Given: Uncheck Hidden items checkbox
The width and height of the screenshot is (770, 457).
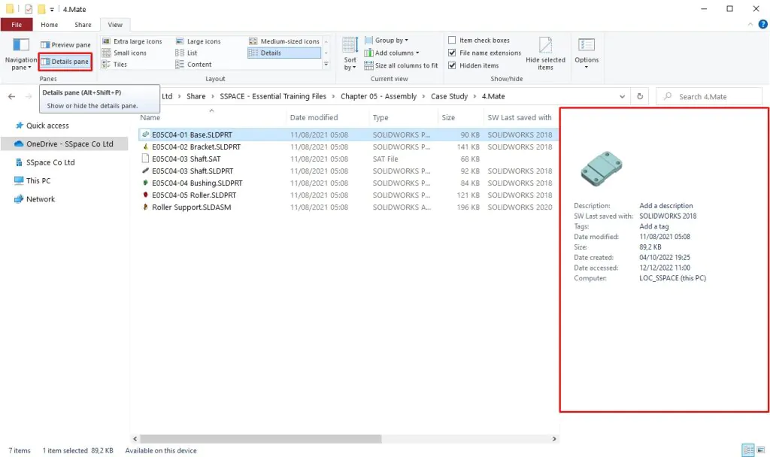Looking at the screenshot, I should tap(452, 65).
